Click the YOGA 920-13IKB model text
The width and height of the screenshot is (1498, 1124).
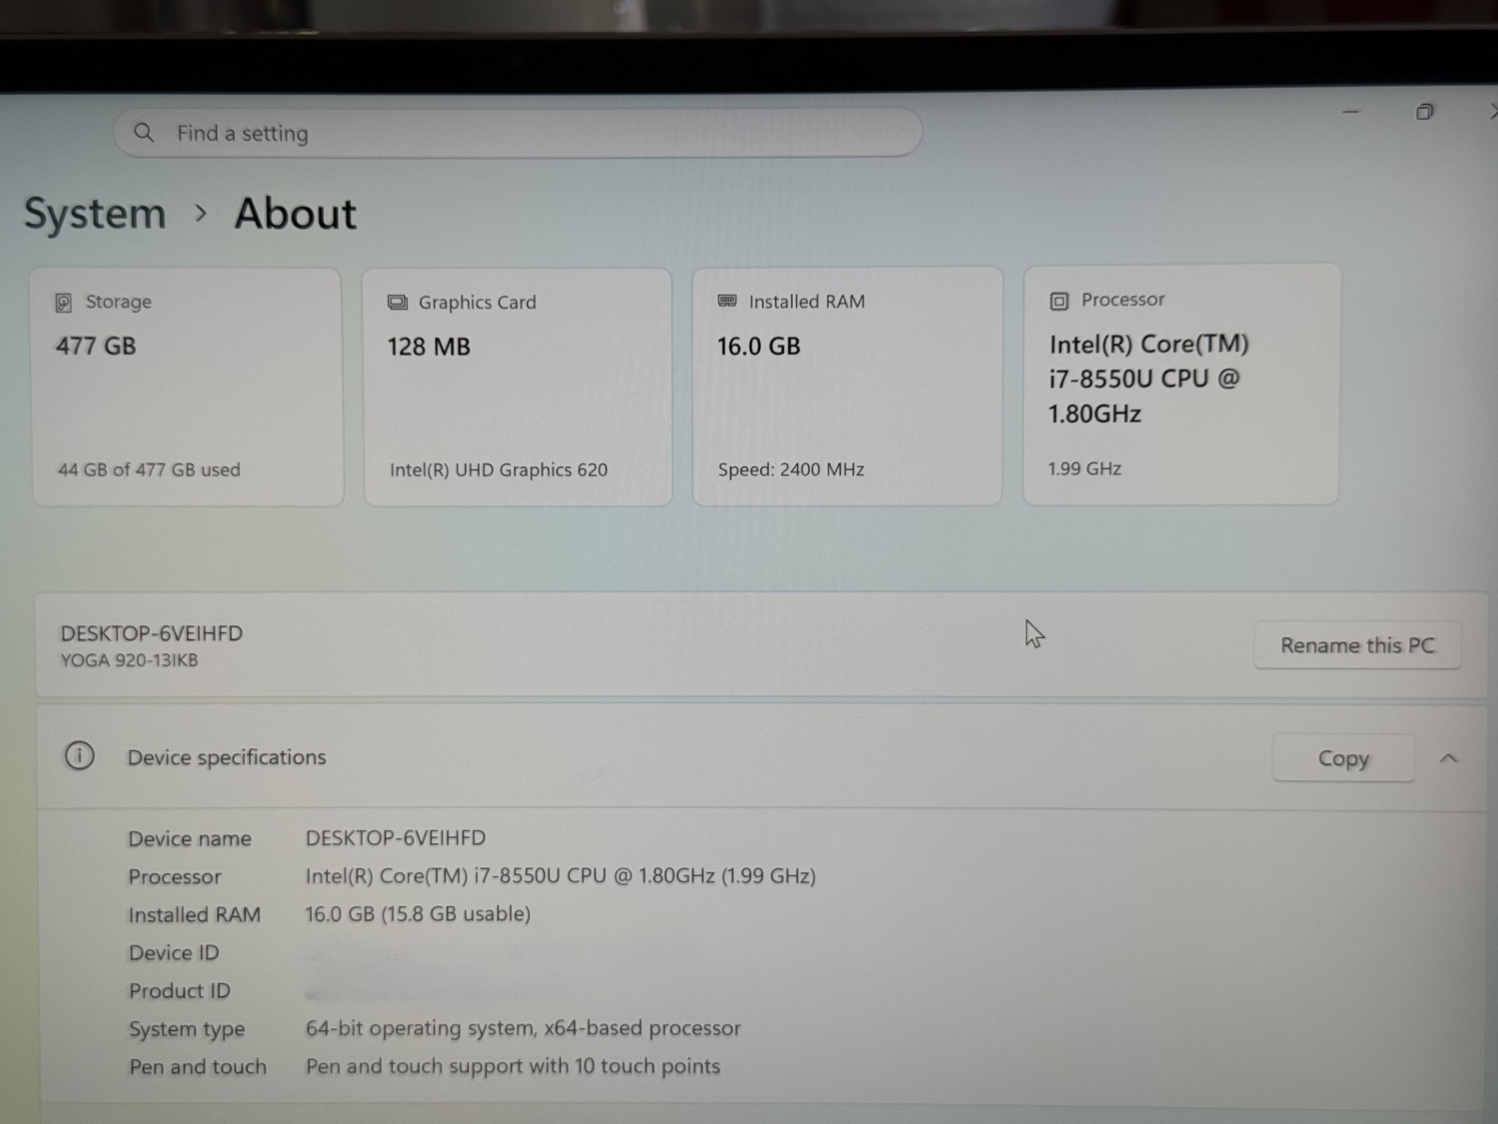[x=129, y=660]
